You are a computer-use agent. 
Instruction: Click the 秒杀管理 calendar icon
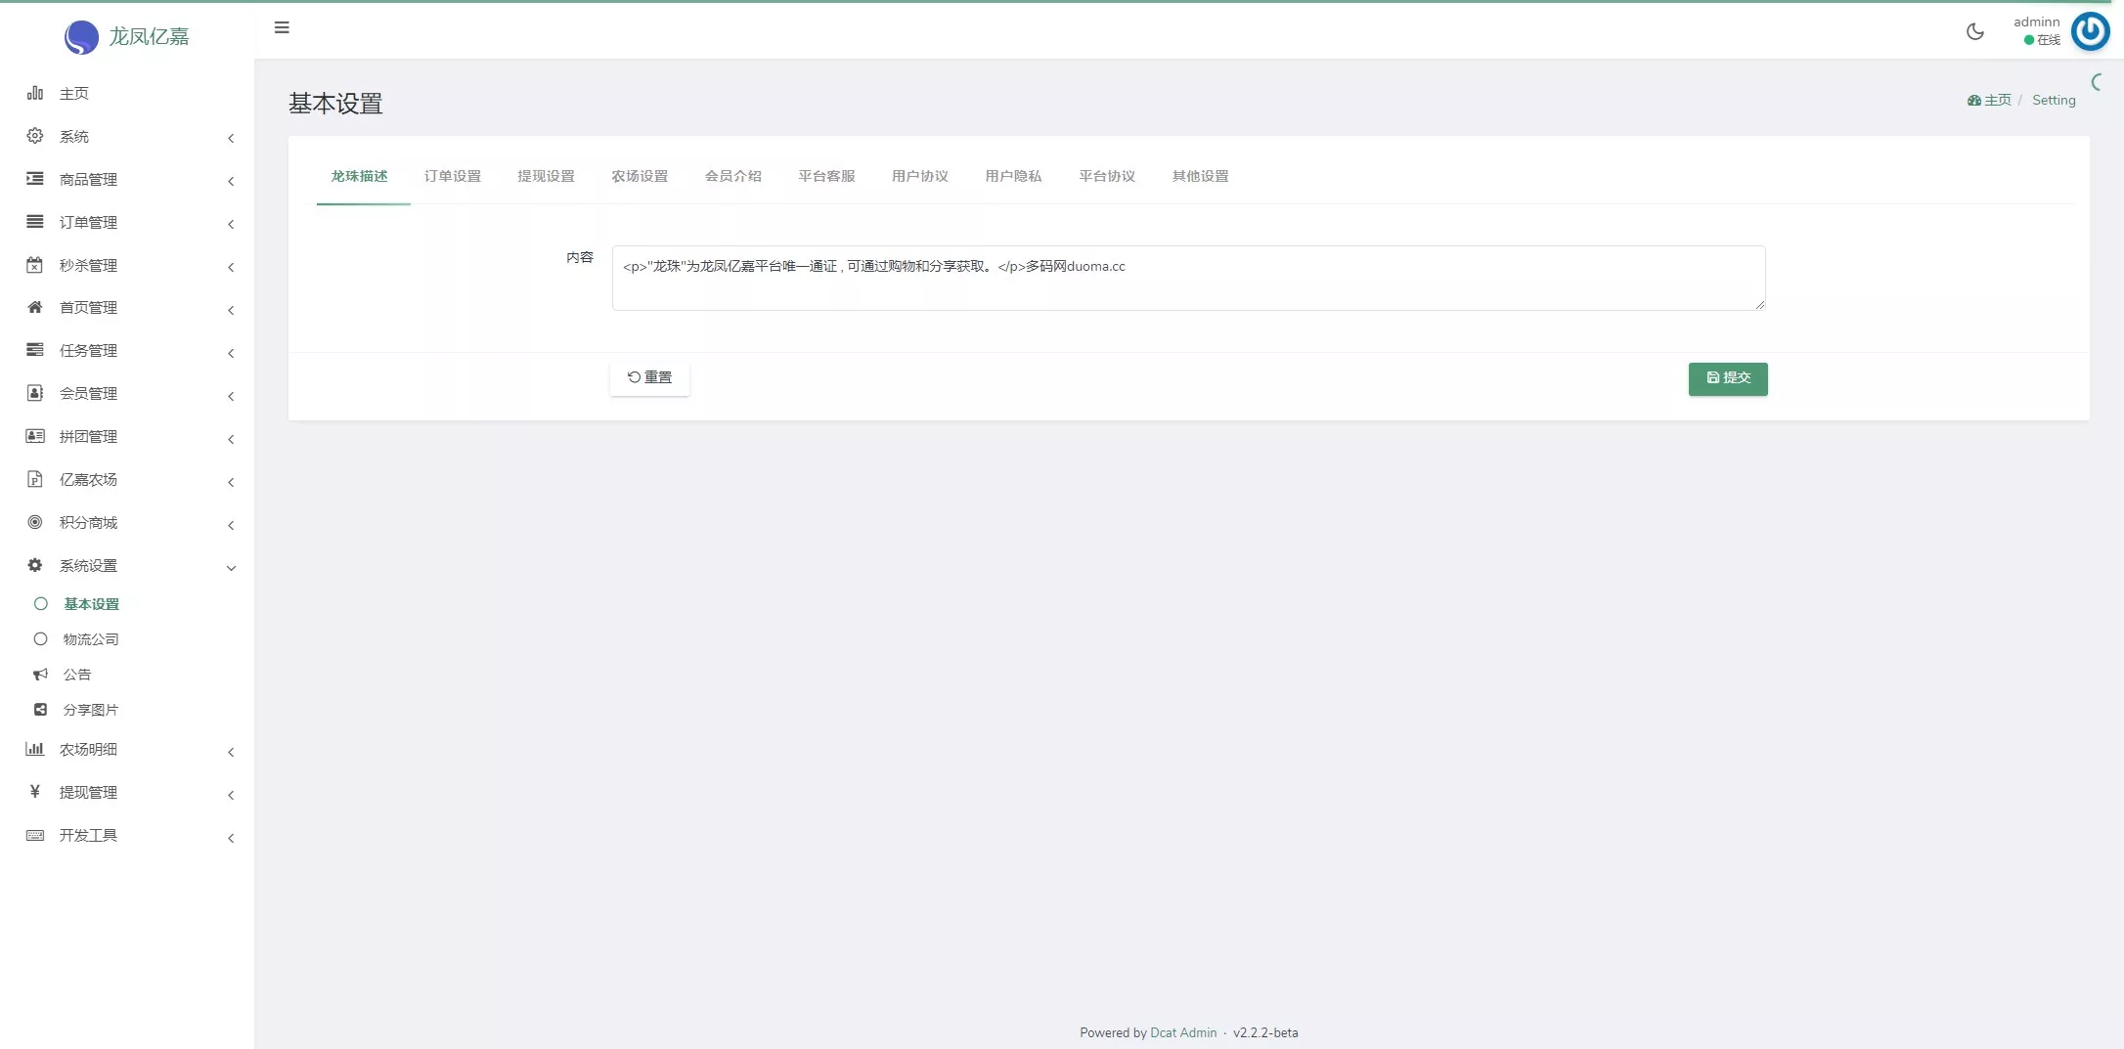(x=35, y=265)
